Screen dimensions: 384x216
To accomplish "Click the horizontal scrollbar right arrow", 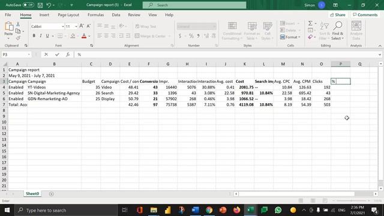I will tap(376, 194).
